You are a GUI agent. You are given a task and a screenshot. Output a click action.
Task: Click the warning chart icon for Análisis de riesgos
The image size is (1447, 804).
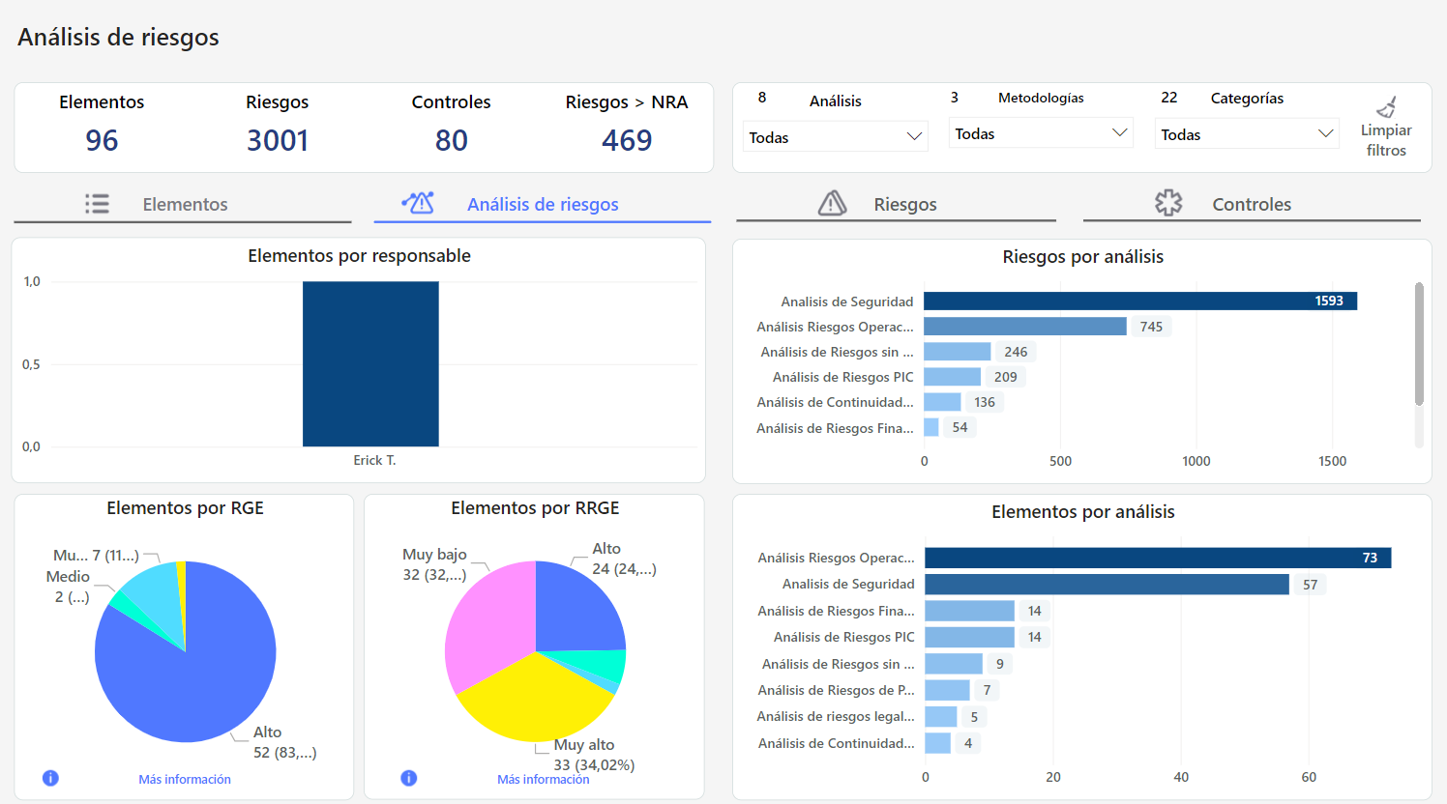(x=418, y=203)
